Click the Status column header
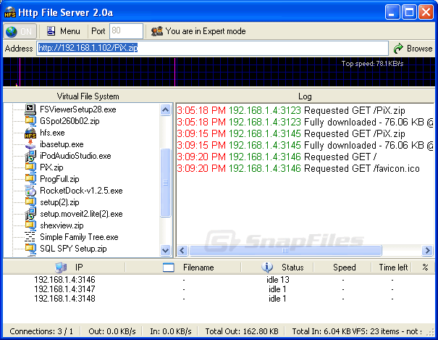This screenshot has width=438, height=340. 277,268
